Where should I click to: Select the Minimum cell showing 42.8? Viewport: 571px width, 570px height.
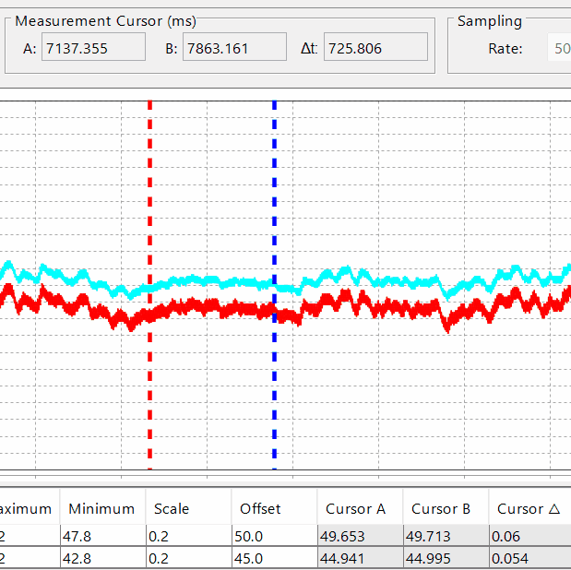click(101, 558)
